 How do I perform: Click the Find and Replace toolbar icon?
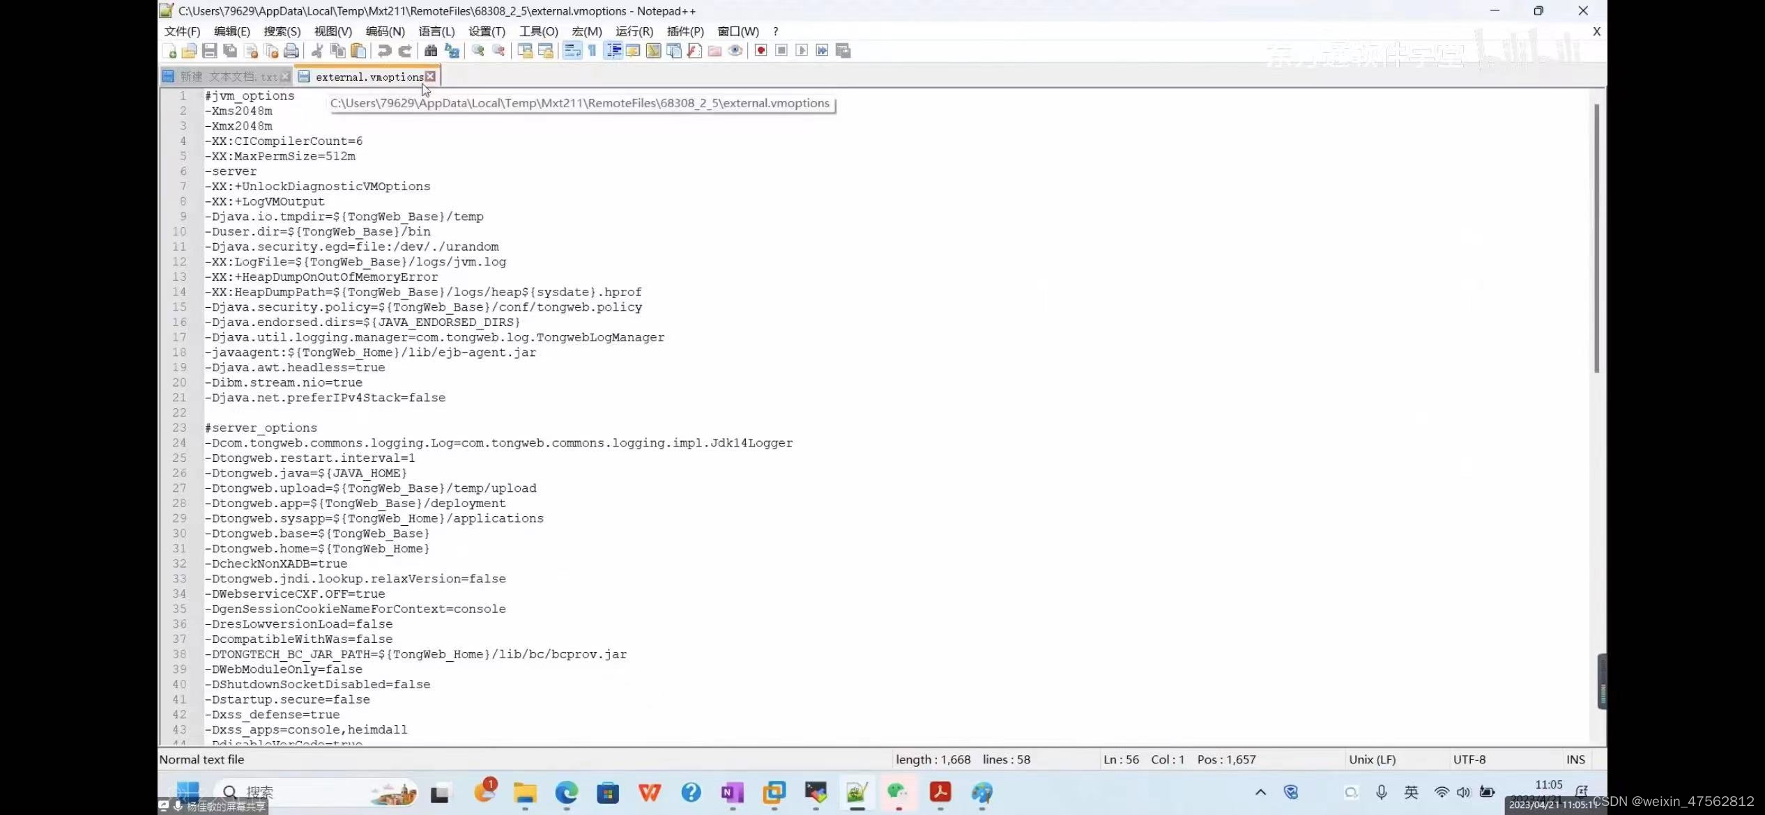click(452, 51)
